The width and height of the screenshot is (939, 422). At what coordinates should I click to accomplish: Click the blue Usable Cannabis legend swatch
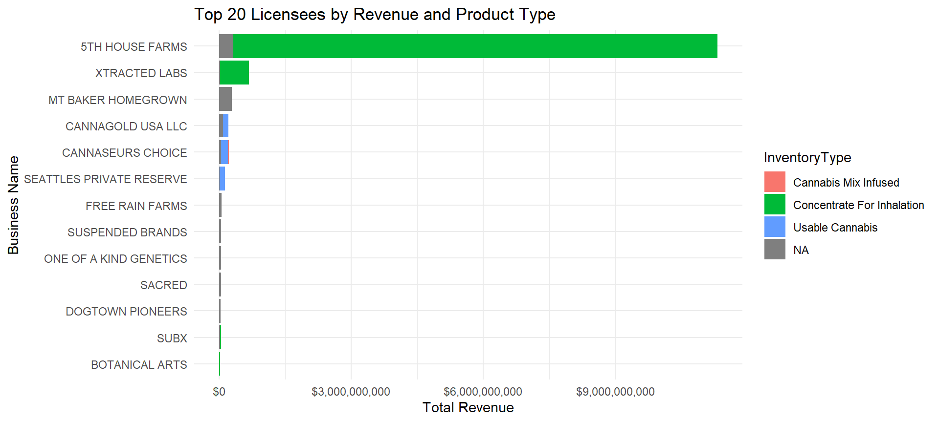(775, 227)
